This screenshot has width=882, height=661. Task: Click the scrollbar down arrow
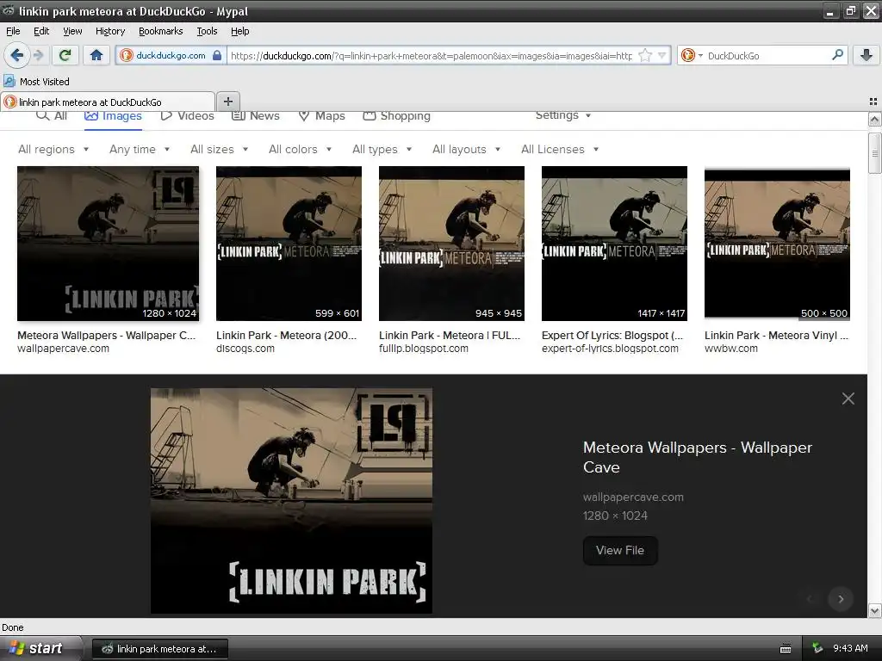(x=874, y=610)
